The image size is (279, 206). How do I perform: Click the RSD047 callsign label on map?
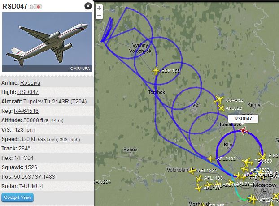pos(243,119)
